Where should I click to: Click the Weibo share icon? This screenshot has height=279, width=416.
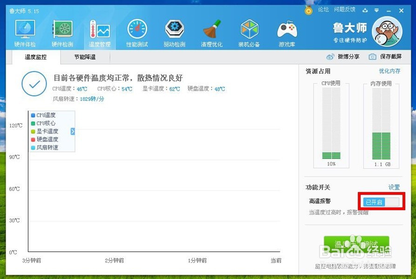click(330, 57)
